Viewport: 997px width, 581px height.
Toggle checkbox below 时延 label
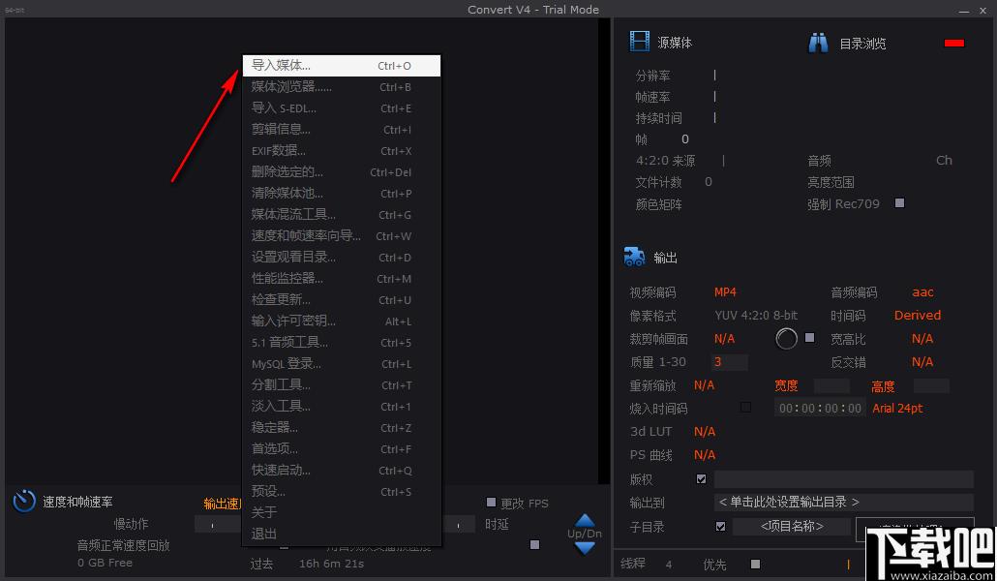[x=534, y=544]
